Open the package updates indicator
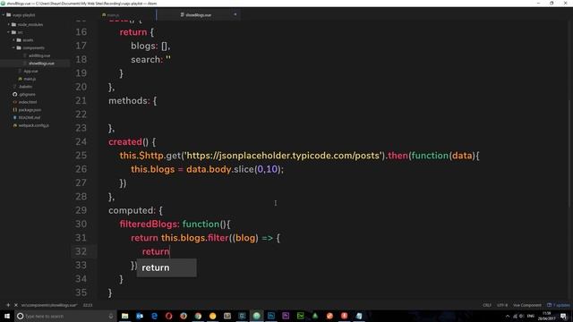Image resolution: width=573 pixels, height=322 pixels. [558, 305]
